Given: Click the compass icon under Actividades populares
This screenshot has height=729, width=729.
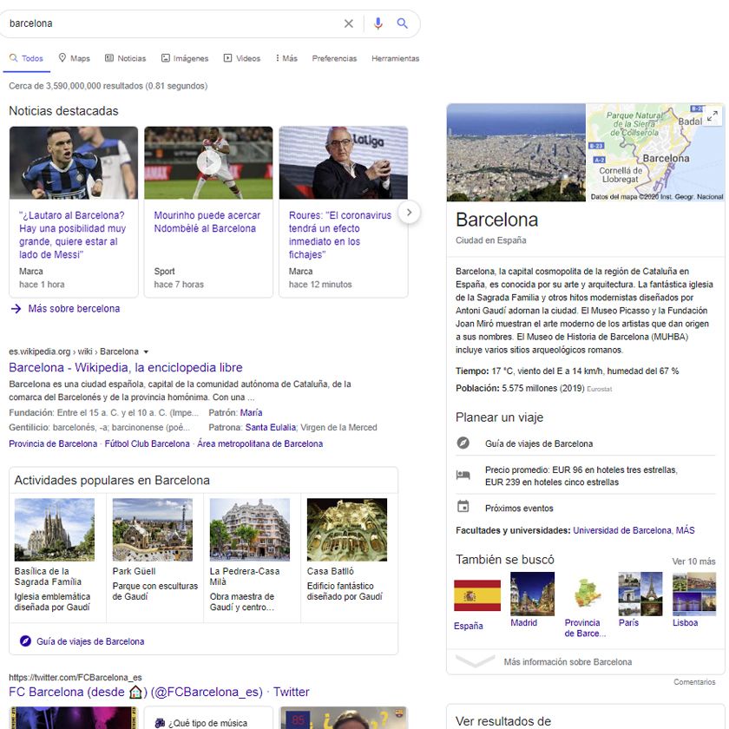Looking at the screenshot, I should [25, 641].
